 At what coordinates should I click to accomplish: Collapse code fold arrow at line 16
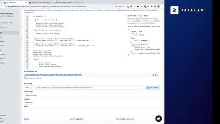(x=29, y=30)
